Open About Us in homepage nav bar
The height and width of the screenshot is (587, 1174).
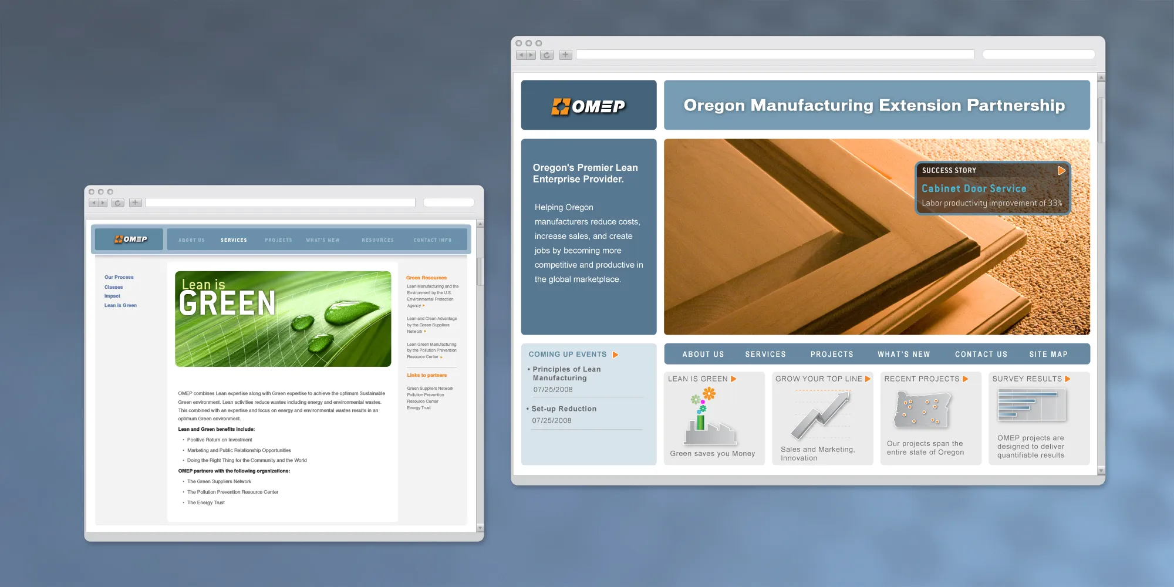click(703, 355)
